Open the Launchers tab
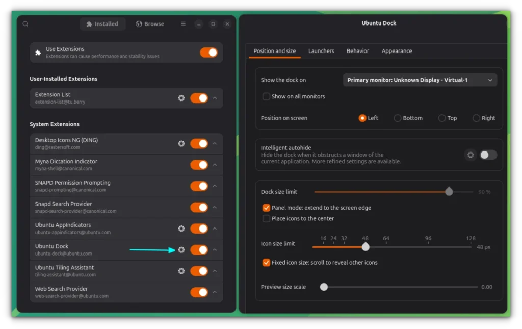The image size is (522, 329). click(x=321, y=51)
